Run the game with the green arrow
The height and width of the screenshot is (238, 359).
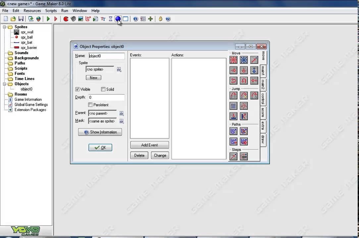[48, 19]
